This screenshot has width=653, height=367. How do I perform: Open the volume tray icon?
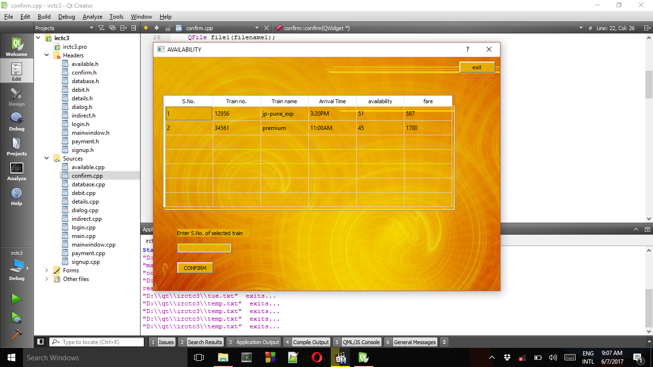click(x=553, y=357)
